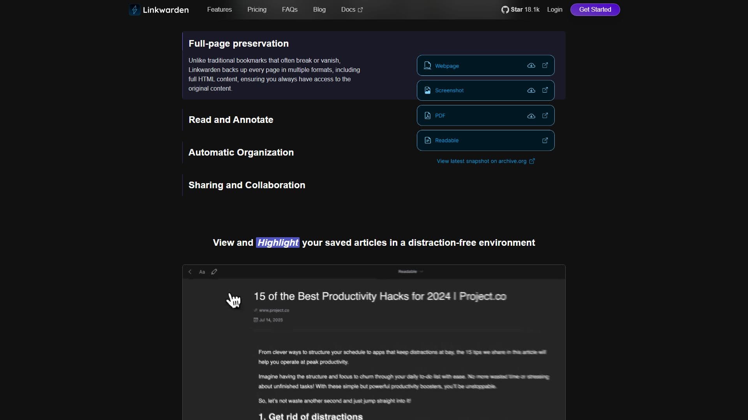
Task: Click View latest snapshot on archive.org
Action: [x=482, y=161]
